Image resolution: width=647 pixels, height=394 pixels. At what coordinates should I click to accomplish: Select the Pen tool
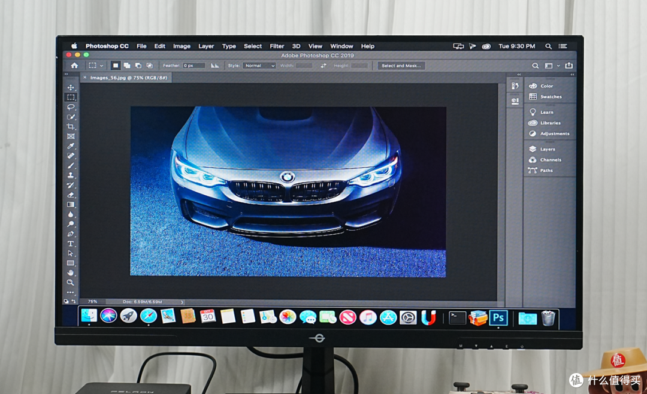[71, 234]
